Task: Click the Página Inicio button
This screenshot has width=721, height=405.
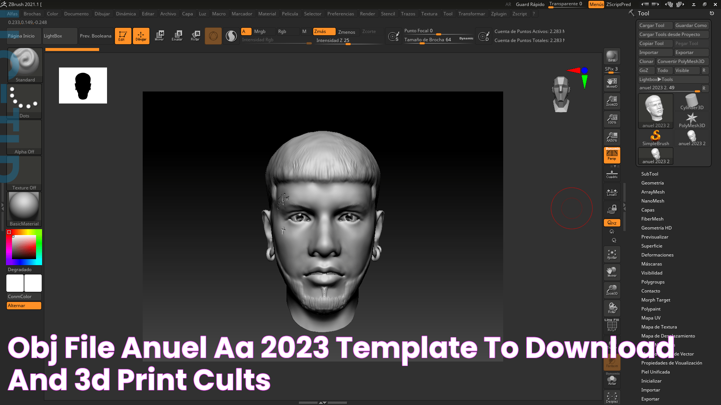Action: pos(24,36)
